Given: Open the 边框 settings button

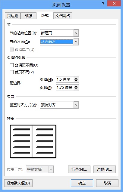Looking at the screenshot, I should point(105,169).
